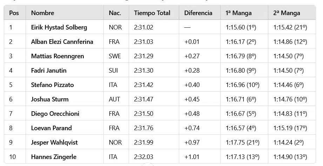Click the Diferencia column header

(x=198, y=13)
